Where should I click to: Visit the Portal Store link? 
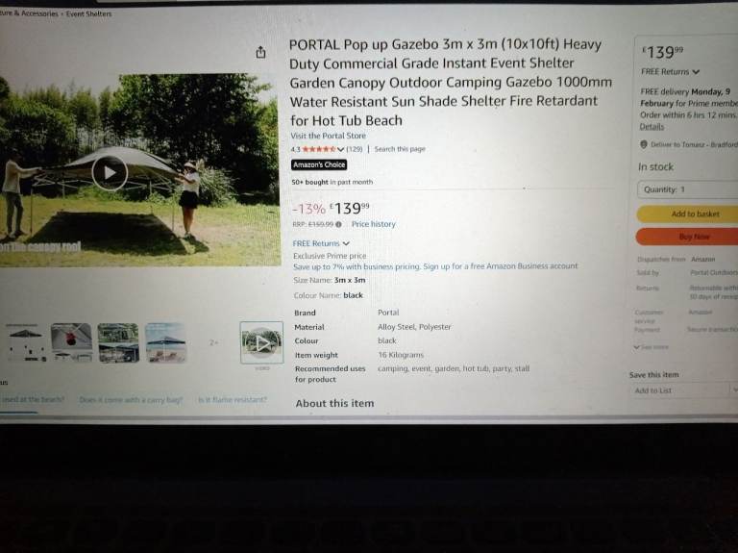(328, 136)
